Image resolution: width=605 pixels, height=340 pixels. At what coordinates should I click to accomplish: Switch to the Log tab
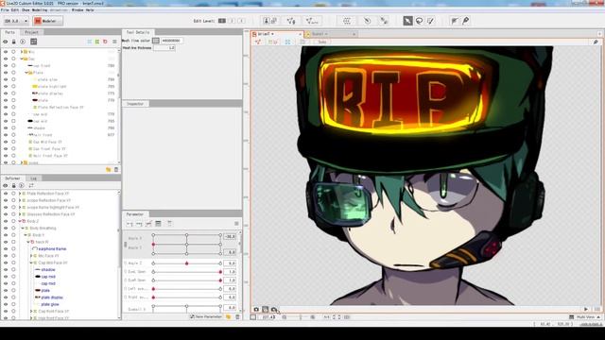point(34,178)
